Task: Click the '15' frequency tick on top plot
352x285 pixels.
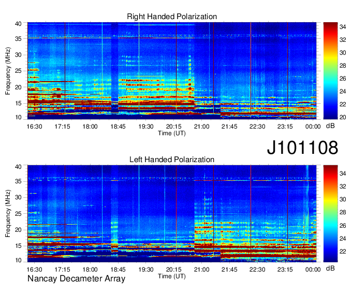Action: 18,103
